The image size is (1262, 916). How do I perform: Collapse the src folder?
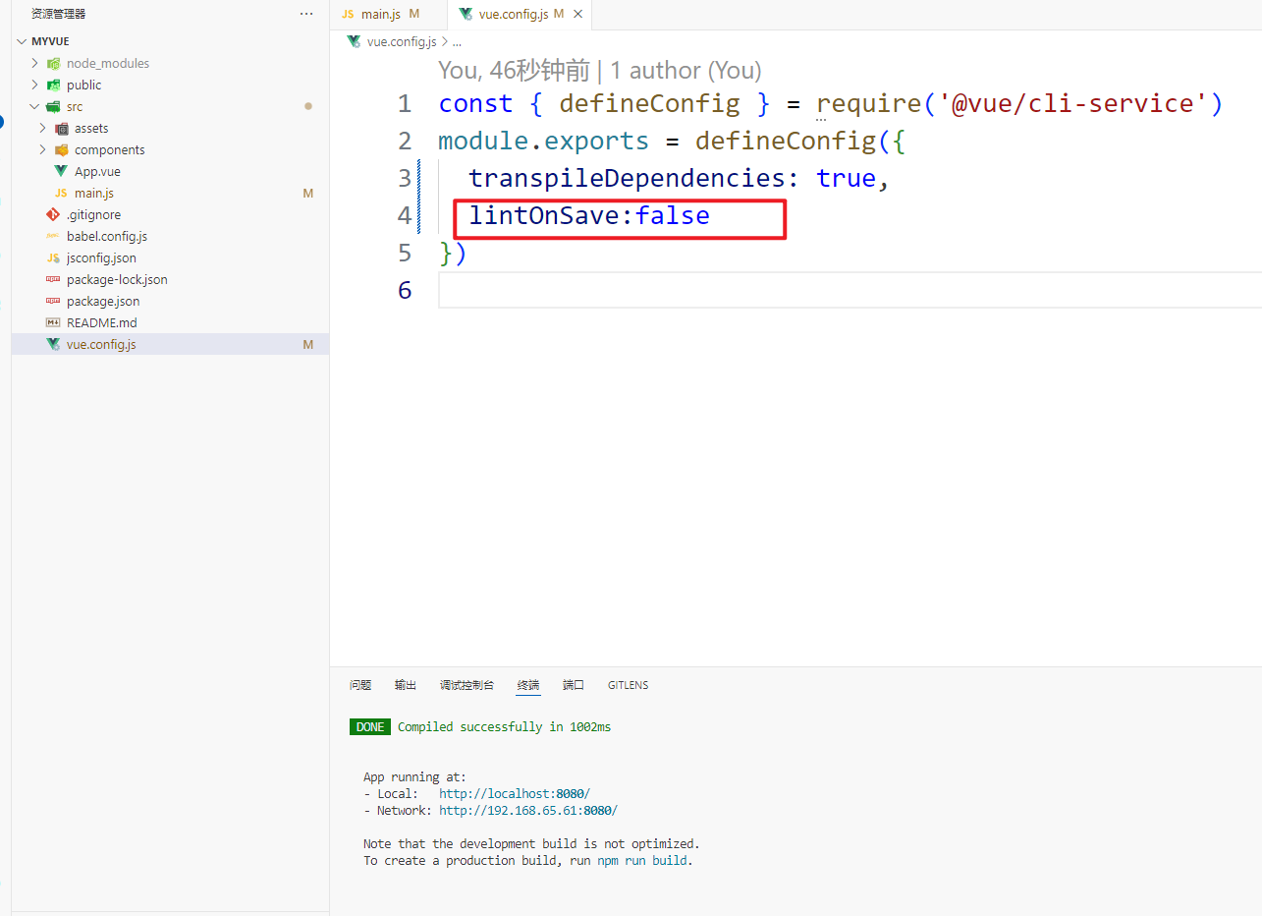pos(35,106)
